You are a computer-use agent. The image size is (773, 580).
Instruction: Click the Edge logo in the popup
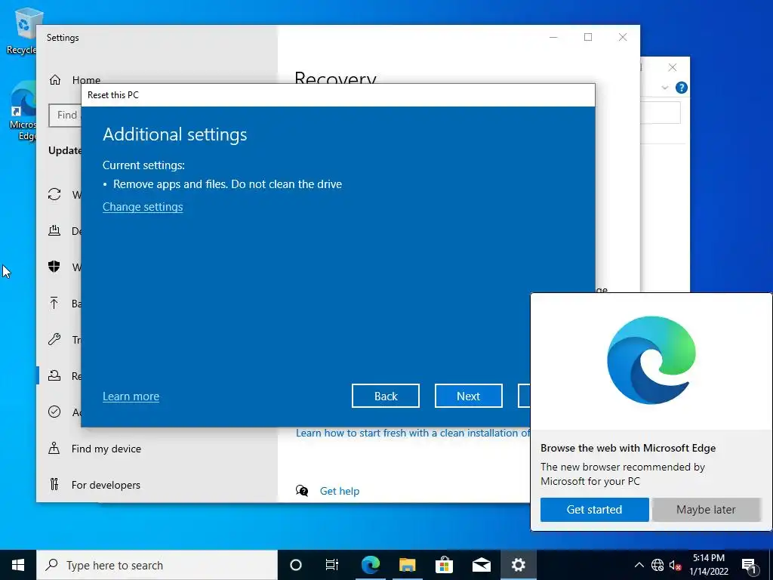click(x=651, y=360)
